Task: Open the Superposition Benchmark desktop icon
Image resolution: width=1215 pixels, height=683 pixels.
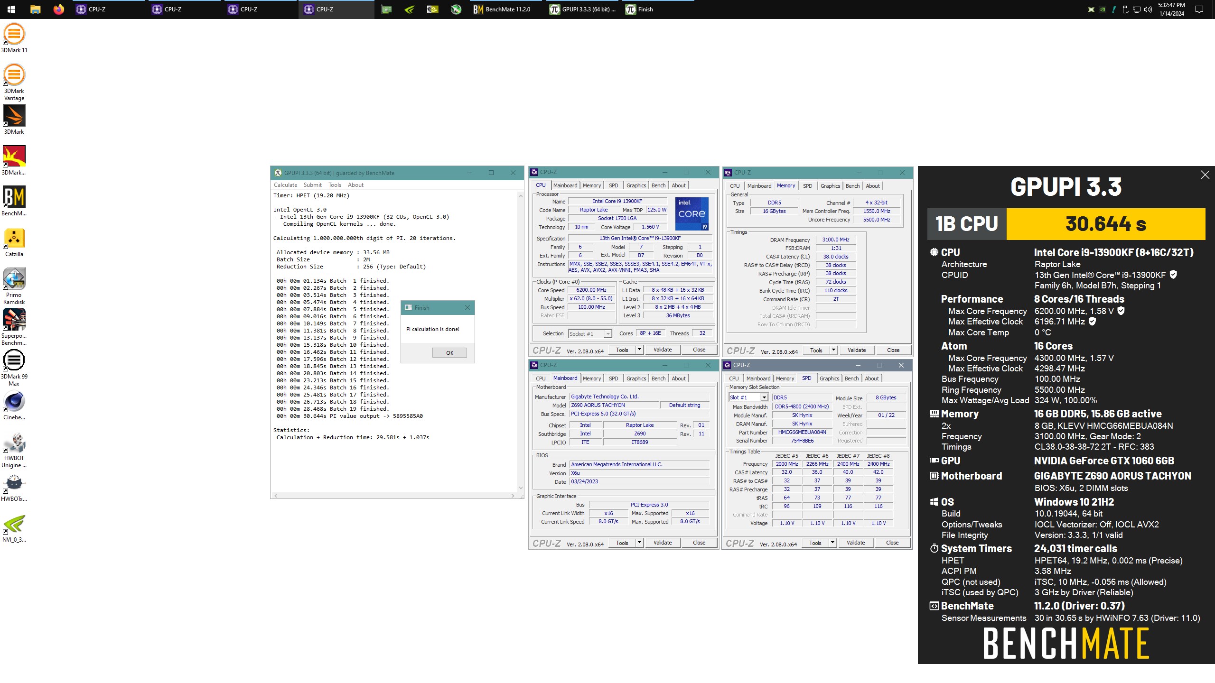Action: (x=14, y=327)
